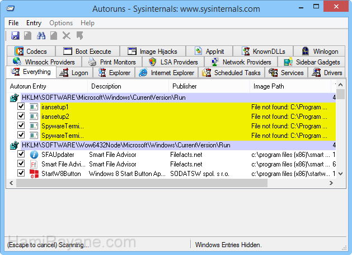Click the iransetup2 entry icon
The height and width of the screenshot is (255, 352).
pyautogui.click(x=34, y=117)
